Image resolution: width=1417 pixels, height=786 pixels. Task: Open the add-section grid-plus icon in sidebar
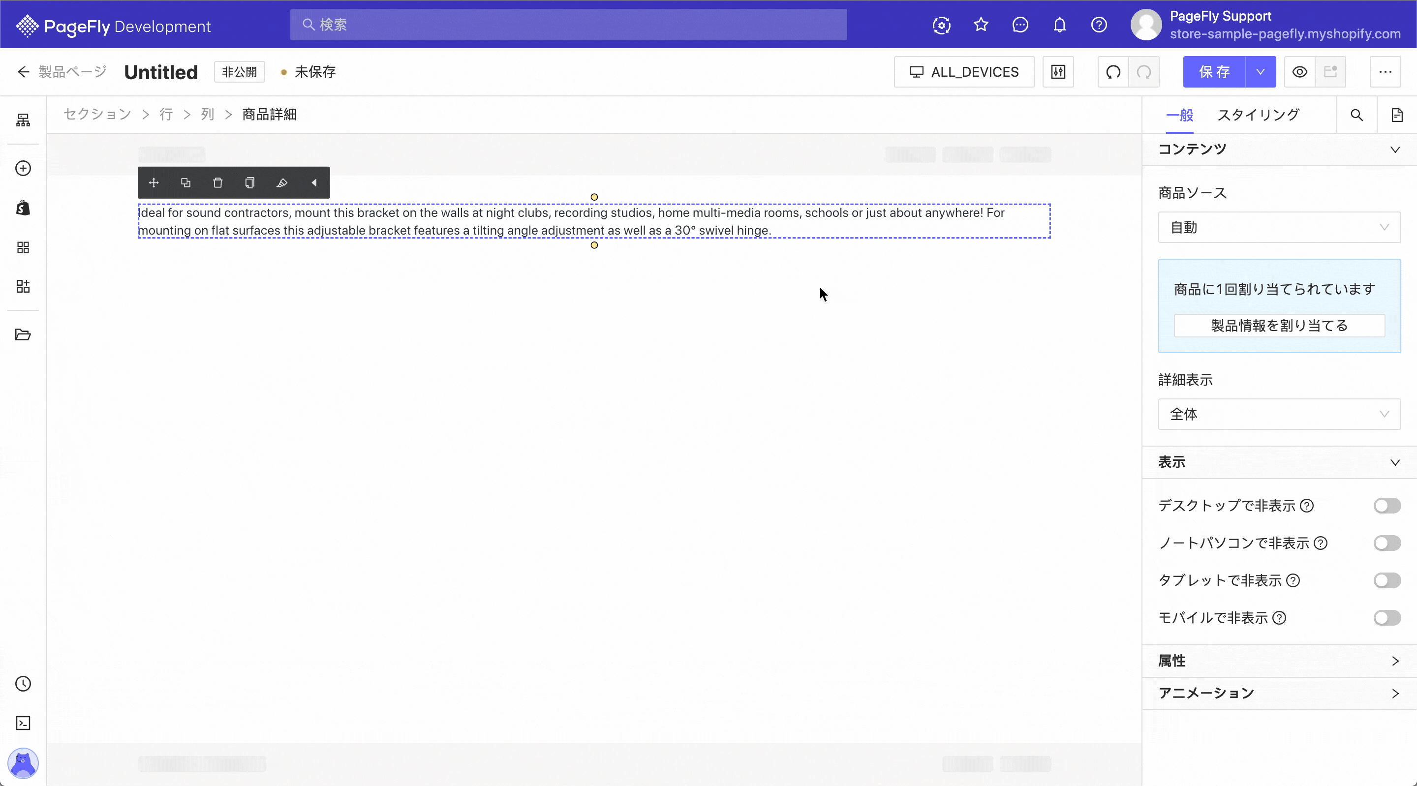(x=23, y=286)
